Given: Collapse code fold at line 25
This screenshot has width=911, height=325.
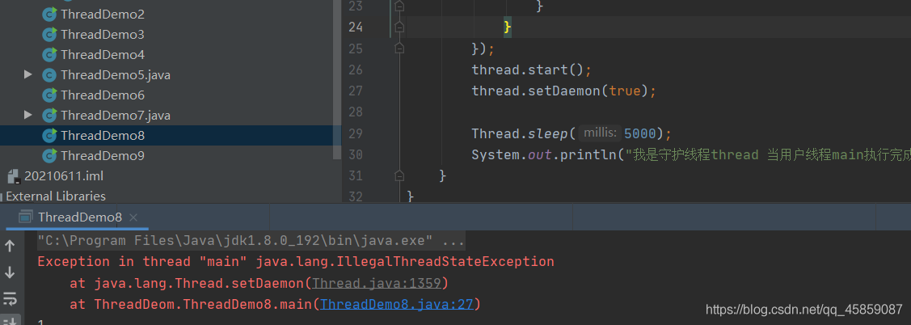Looking at the screenshot, I should click(x=399, y=49).
